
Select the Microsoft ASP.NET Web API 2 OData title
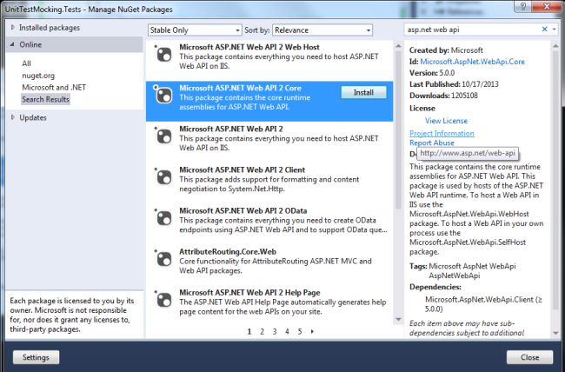coord(243,210)
